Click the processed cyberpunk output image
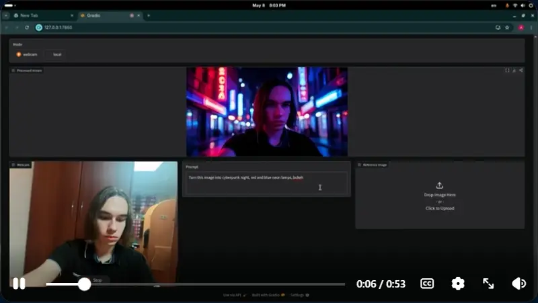 coord(267,112)
